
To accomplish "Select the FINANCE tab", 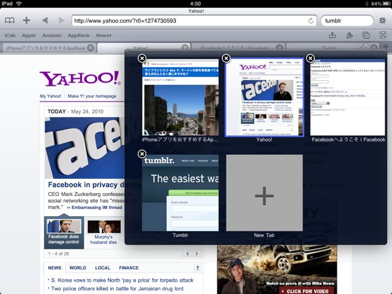I will click(129, 268).
